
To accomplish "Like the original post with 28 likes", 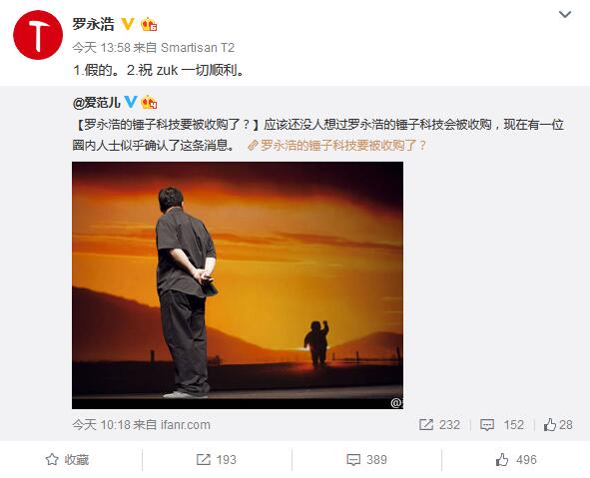I will 558,425.
